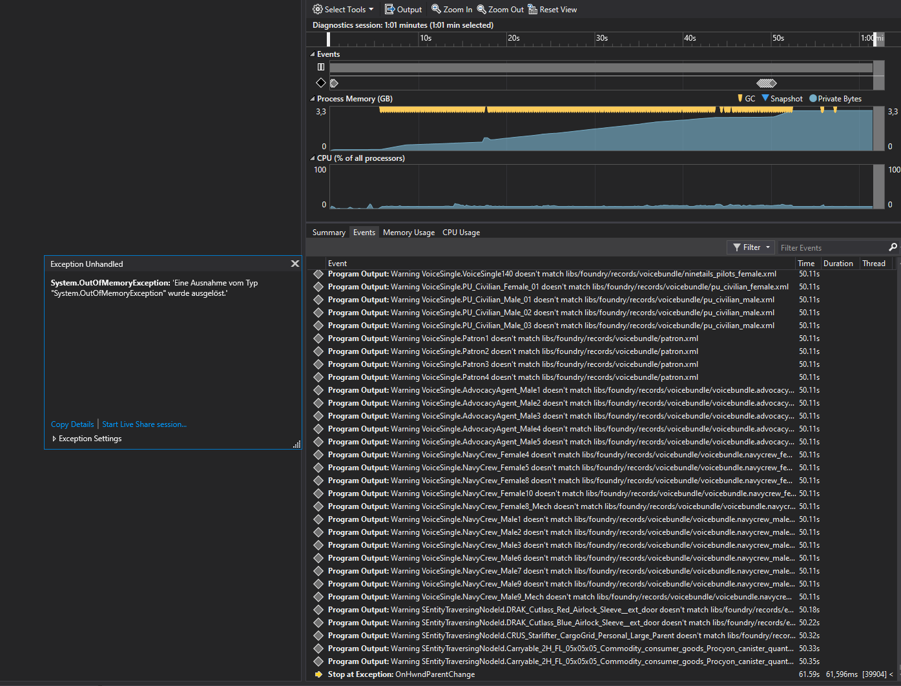This screenshot has height=686, width=901.
Task: Click diamond icon of NavyCrew_Male1 event
Action: pos(318,519)
